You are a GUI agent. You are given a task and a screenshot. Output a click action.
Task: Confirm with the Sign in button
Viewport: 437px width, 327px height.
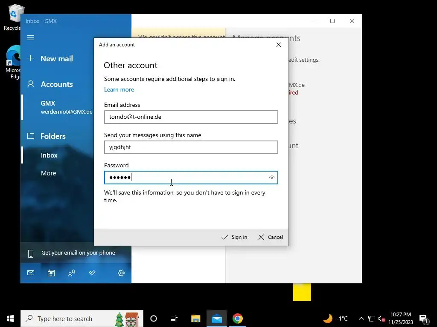tap(234, 237)
